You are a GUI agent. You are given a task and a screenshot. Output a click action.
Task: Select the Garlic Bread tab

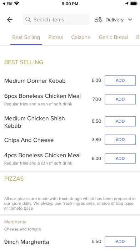(113, 37)
